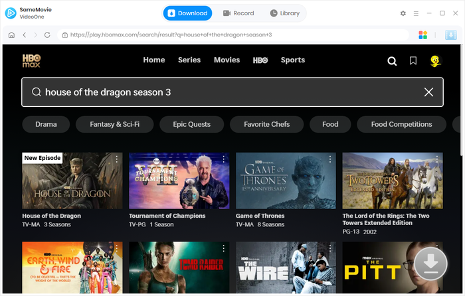465x296 pixels.
Task: Filter results by Drama
Action: [x=46, y=125]
